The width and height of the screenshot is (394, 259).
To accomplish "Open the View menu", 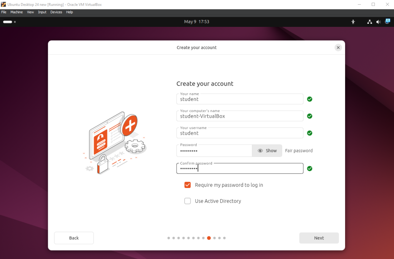I will 30,12.
